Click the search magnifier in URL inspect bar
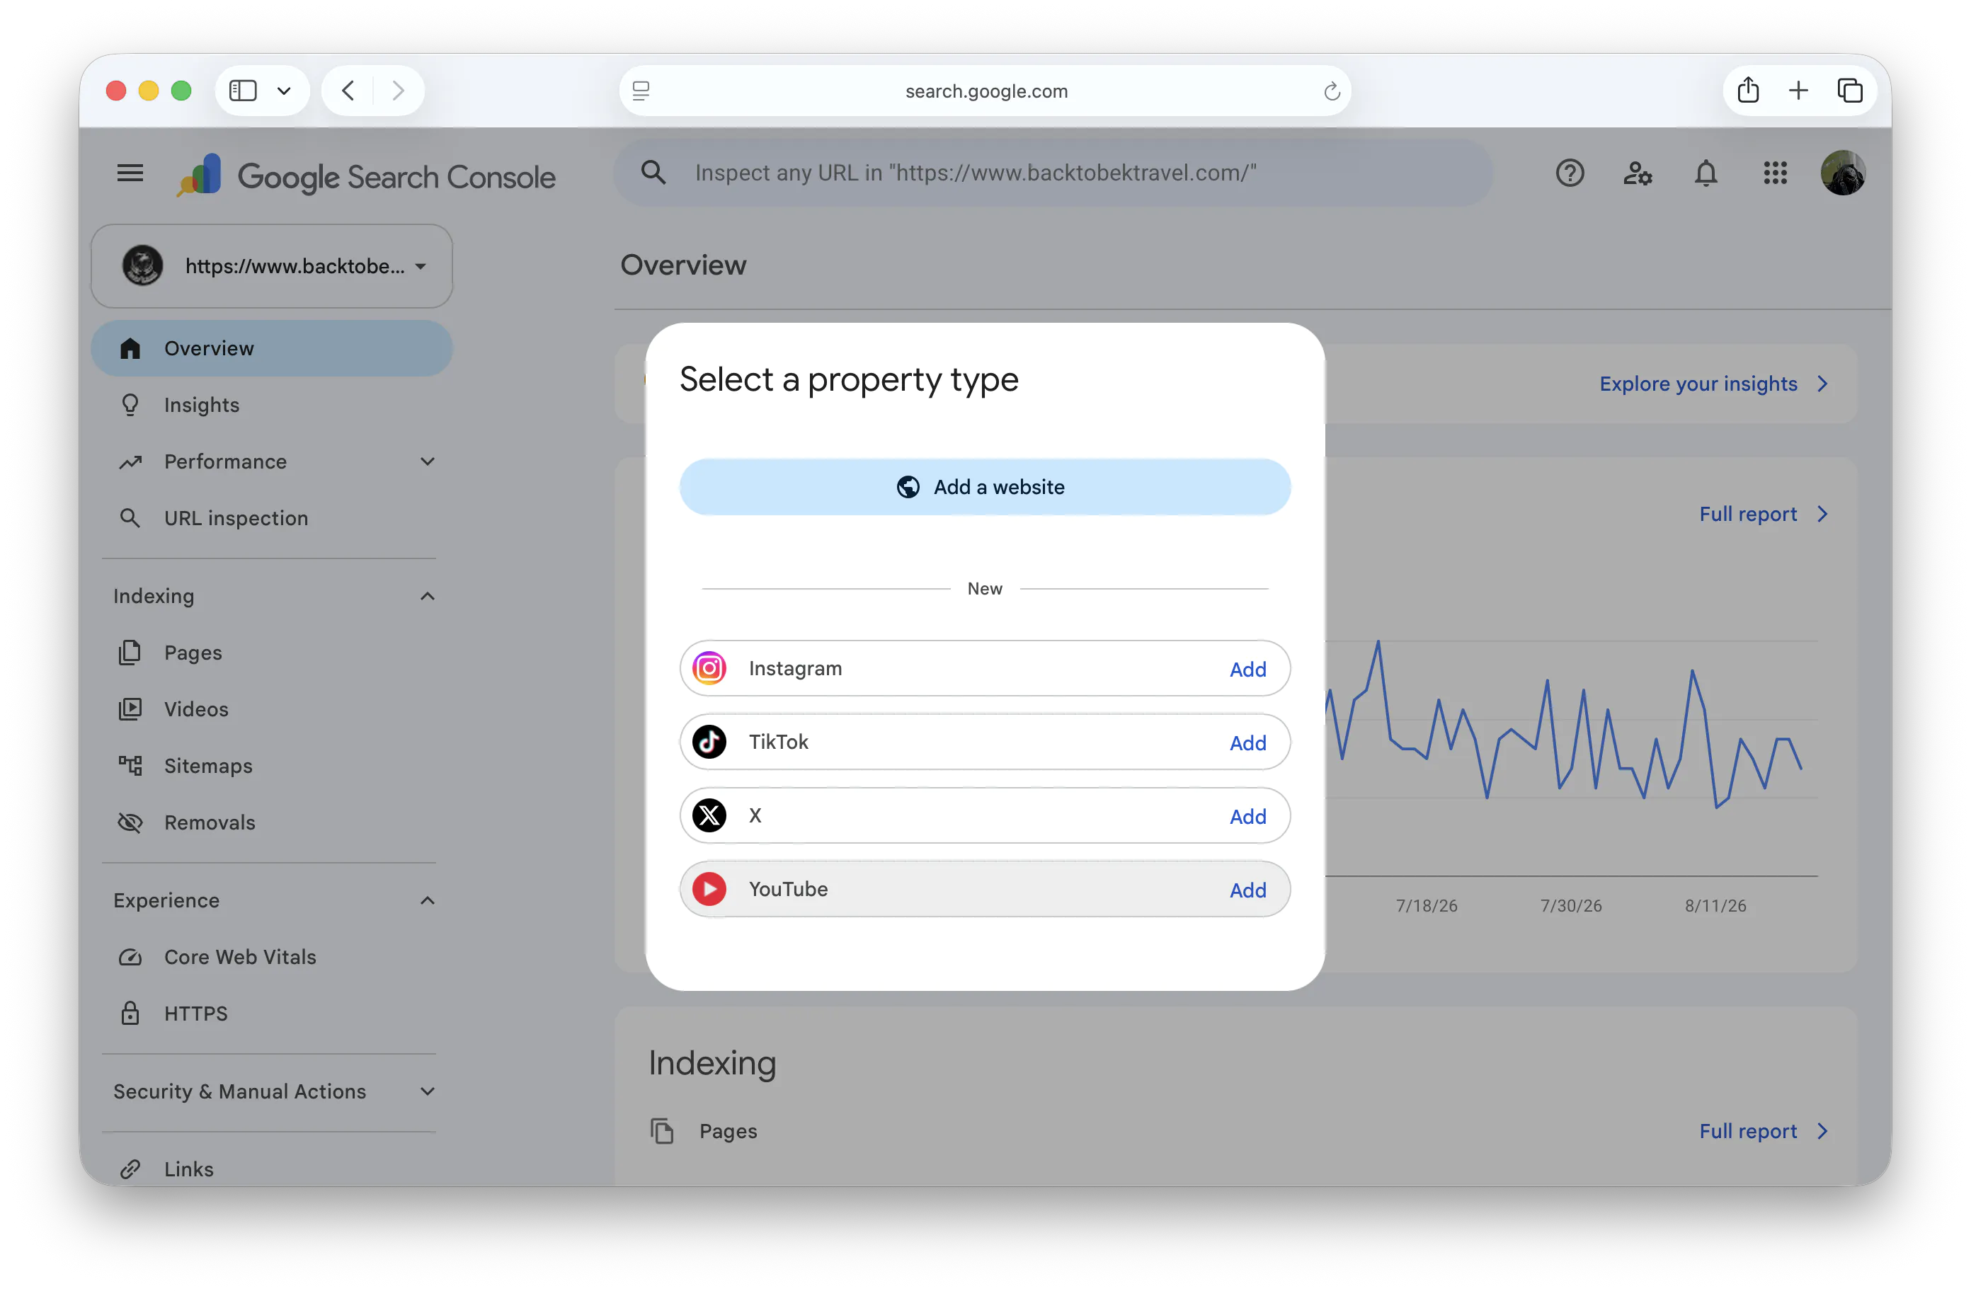The image size is (1971, 1291). (x=653, y=173)
